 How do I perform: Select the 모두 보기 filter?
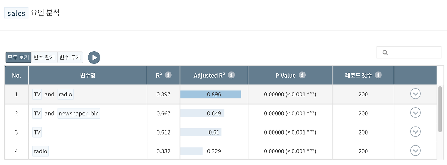click(19, 57)
